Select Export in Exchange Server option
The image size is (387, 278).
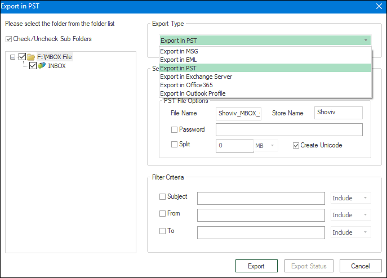tap(265, 77)
